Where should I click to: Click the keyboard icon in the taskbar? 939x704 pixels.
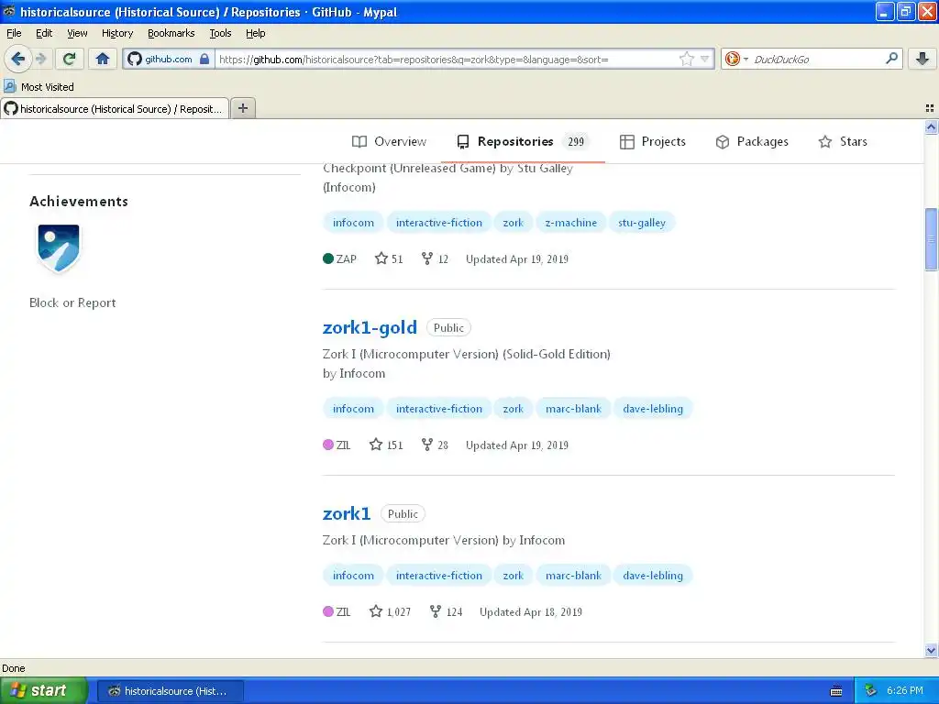(x=836, y=691)
